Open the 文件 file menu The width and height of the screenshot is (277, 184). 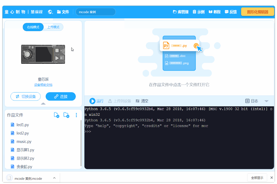(x=63, y=12)
